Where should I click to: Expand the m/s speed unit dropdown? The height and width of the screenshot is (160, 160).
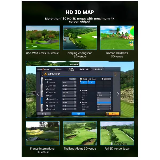110,109
